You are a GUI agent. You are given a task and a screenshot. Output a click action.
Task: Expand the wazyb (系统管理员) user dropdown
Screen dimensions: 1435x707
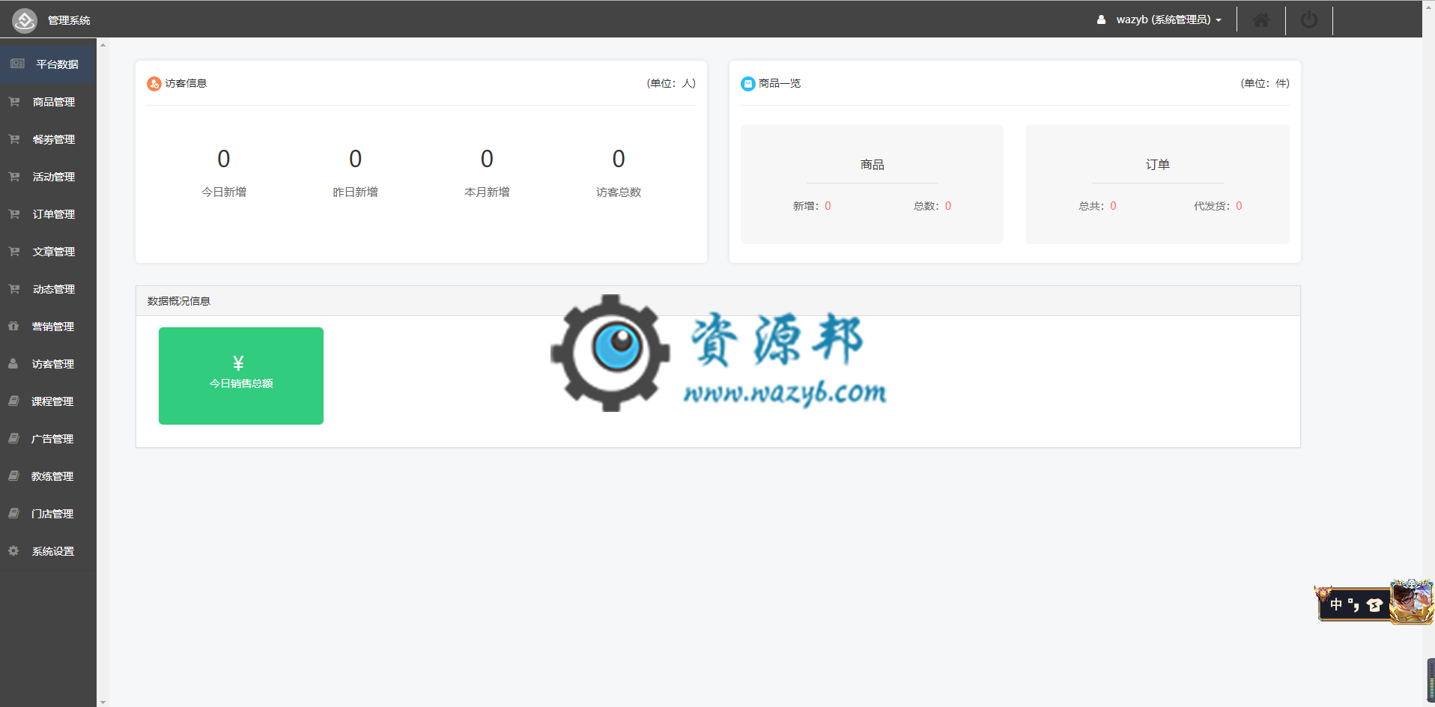pyautogui.click(x=1168, y=20)
